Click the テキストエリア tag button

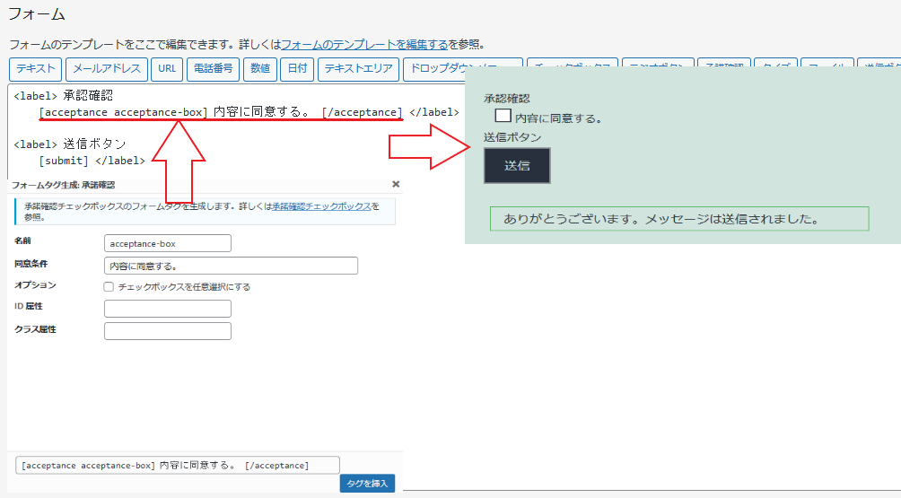[x=358, y=68]
